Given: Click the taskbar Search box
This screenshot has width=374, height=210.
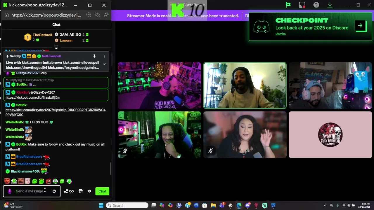Looking at the screenshot, I should 127,205.
